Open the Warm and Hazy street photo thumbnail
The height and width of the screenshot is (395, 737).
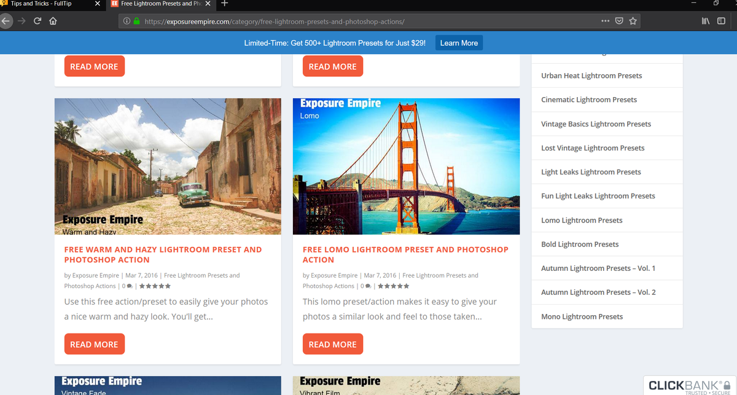click(x=168, y=166)
